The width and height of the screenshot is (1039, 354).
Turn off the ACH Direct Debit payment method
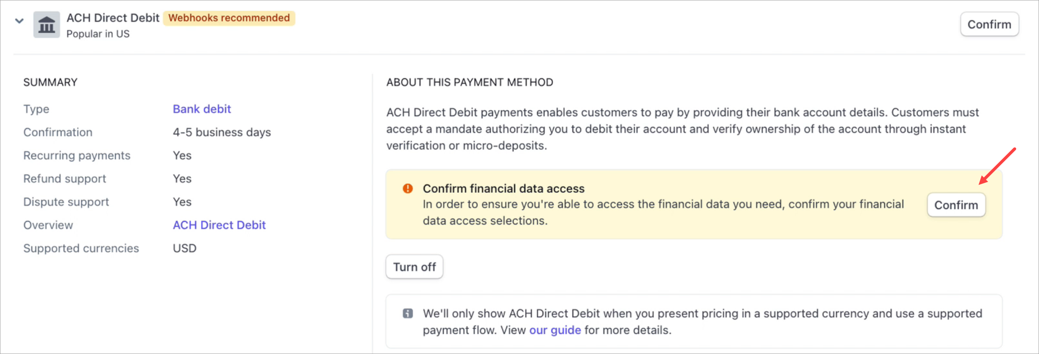point(414,266)
